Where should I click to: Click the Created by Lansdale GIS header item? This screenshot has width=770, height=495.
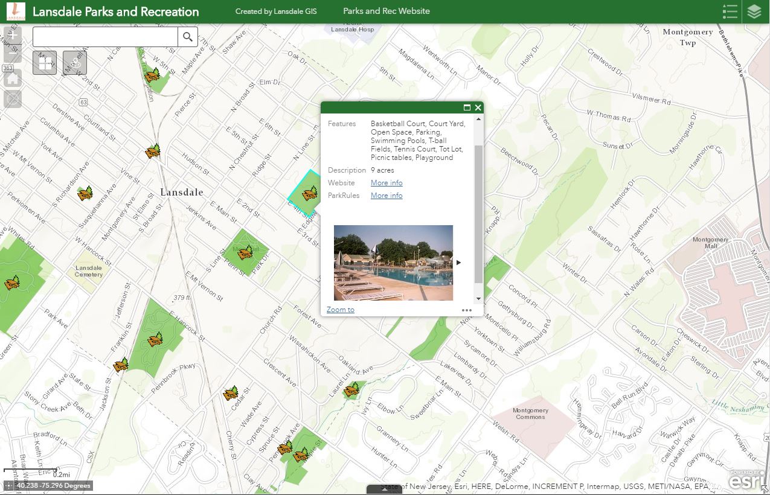tap(276, 10)
